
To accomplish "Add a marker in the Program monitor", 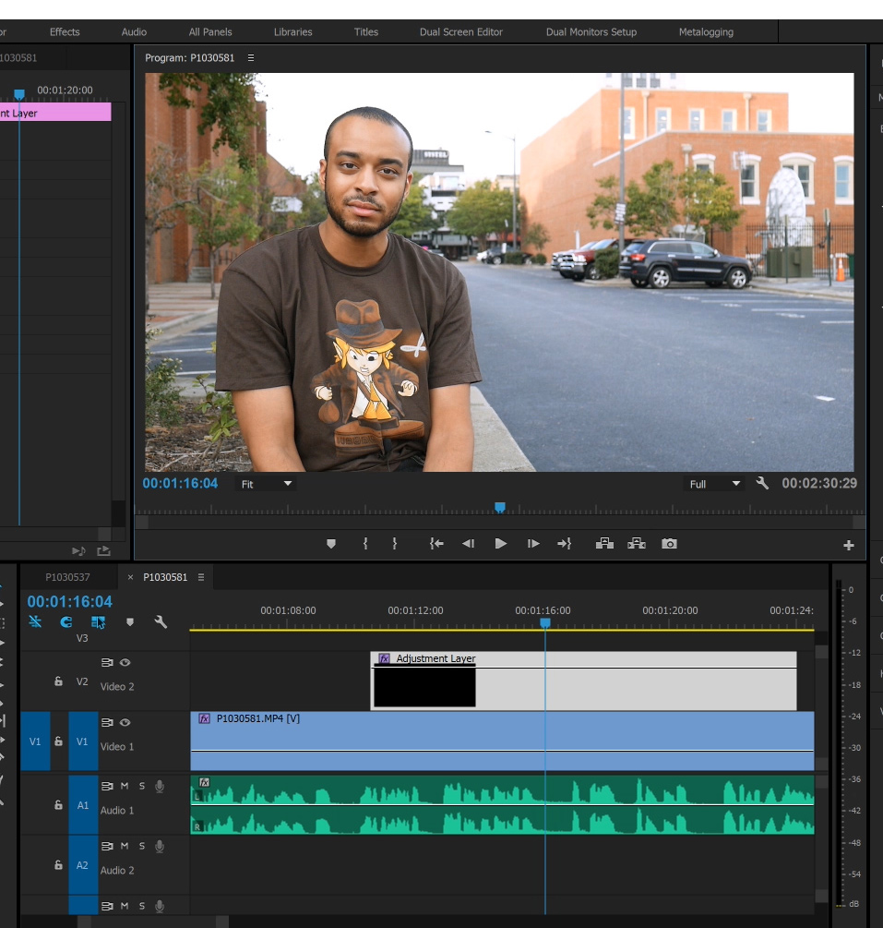I will click(331, 543).
